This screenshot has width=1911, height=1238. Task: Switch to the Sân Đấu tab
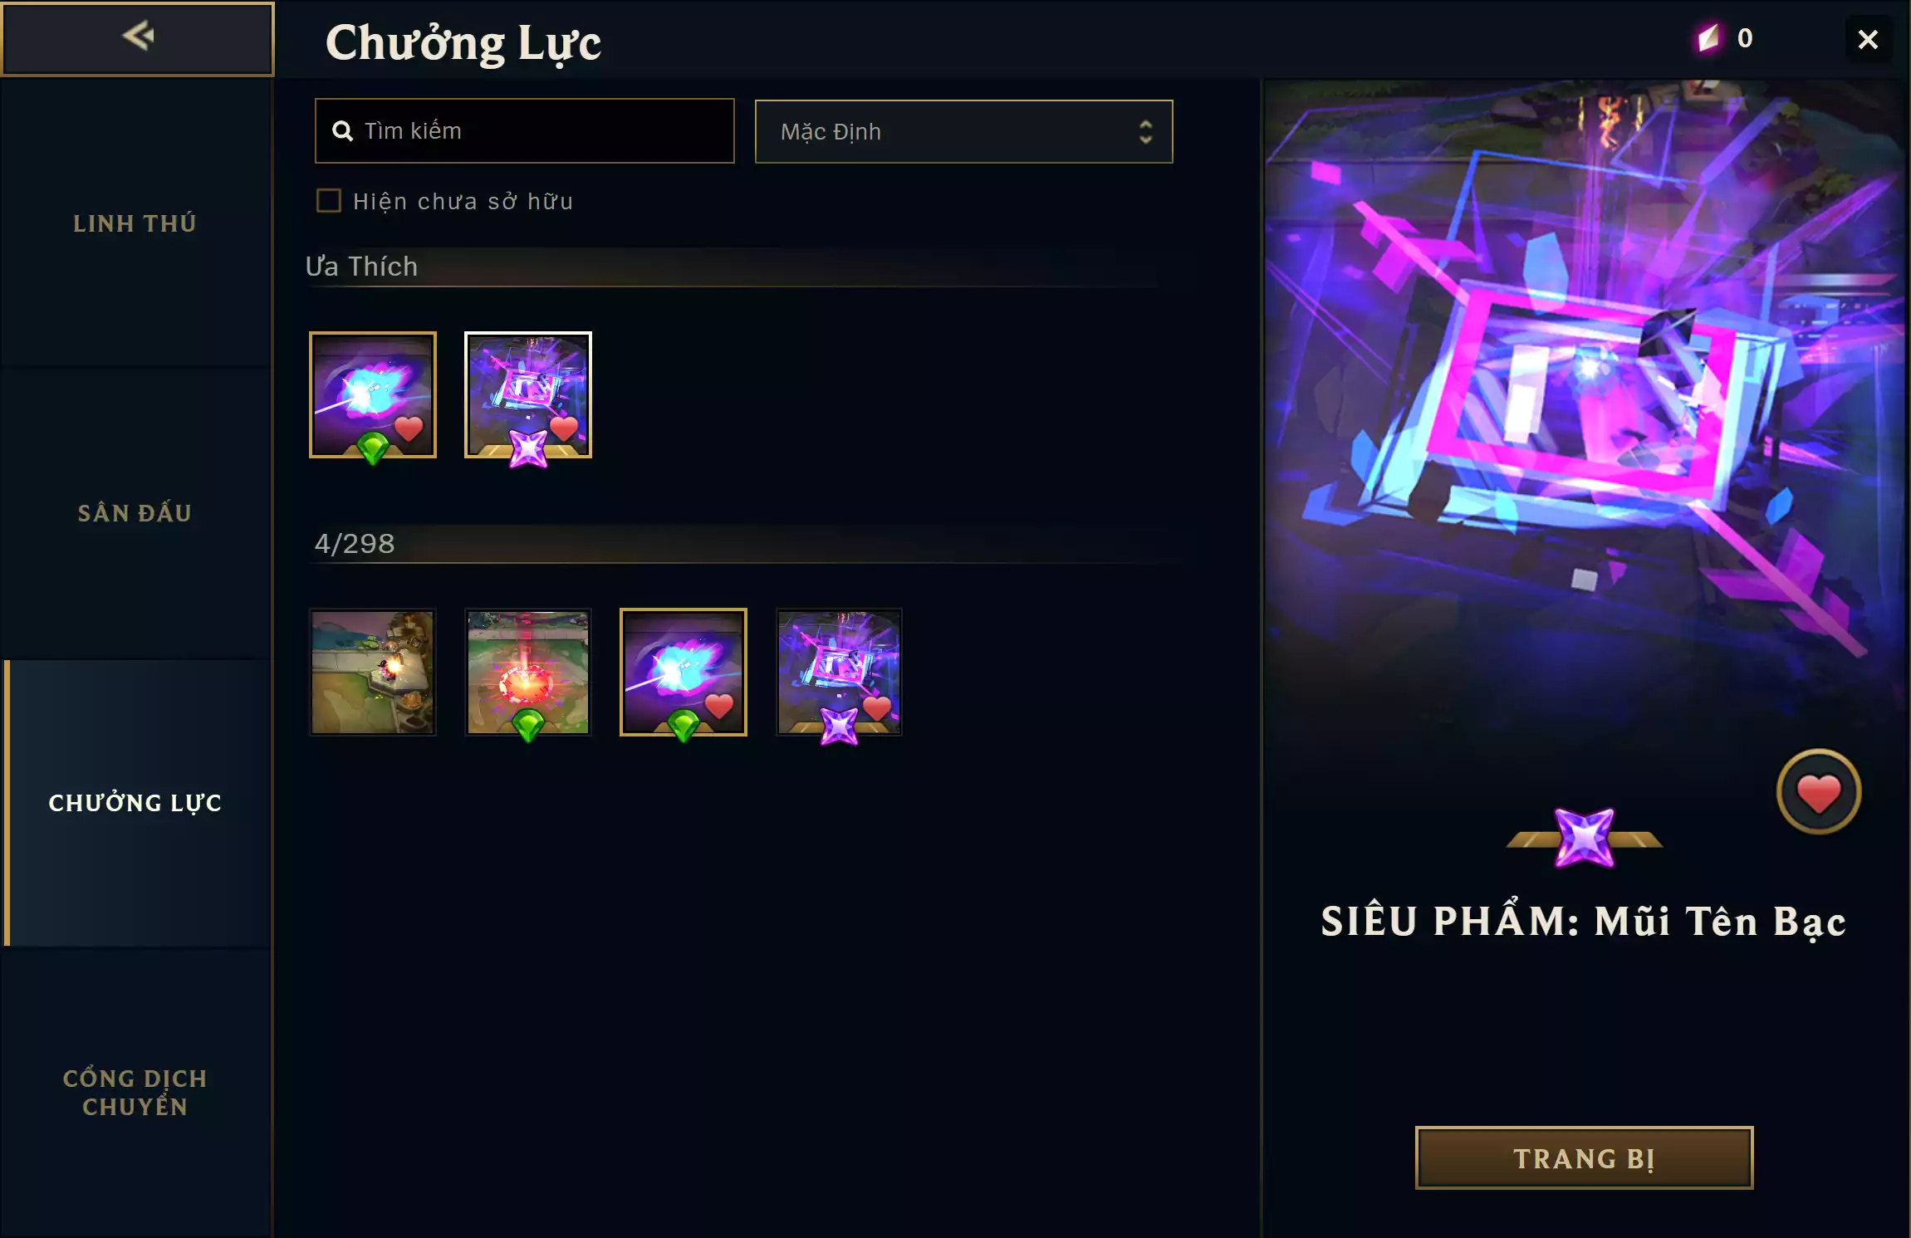pyautogui.click(x=135, y=513)
